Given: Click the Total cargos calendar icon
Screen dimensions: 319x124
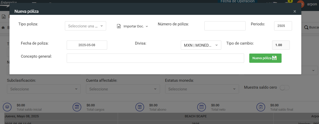Looking at the screenshot, I should tap(77, 107).
